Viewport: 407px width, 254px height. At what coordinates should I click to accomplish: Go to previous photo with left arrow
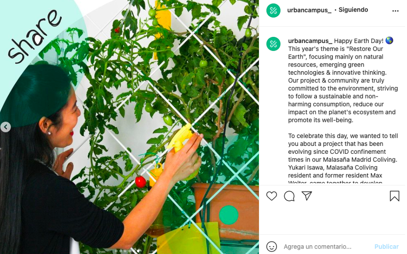pyautogui.click(x=6, y=127)
